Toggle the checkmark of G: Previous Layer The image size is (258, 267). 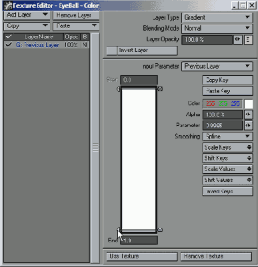(9, 45)
